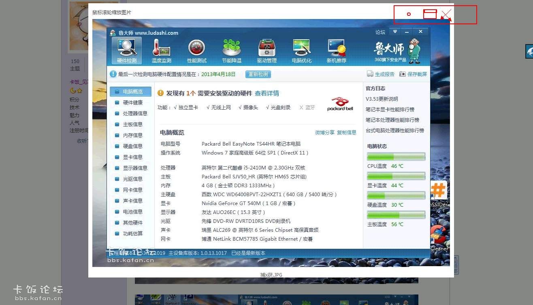Open the 温度监测 thermometer toolbar icon
This screenshot has height=305, width=533.
[161, 51]
